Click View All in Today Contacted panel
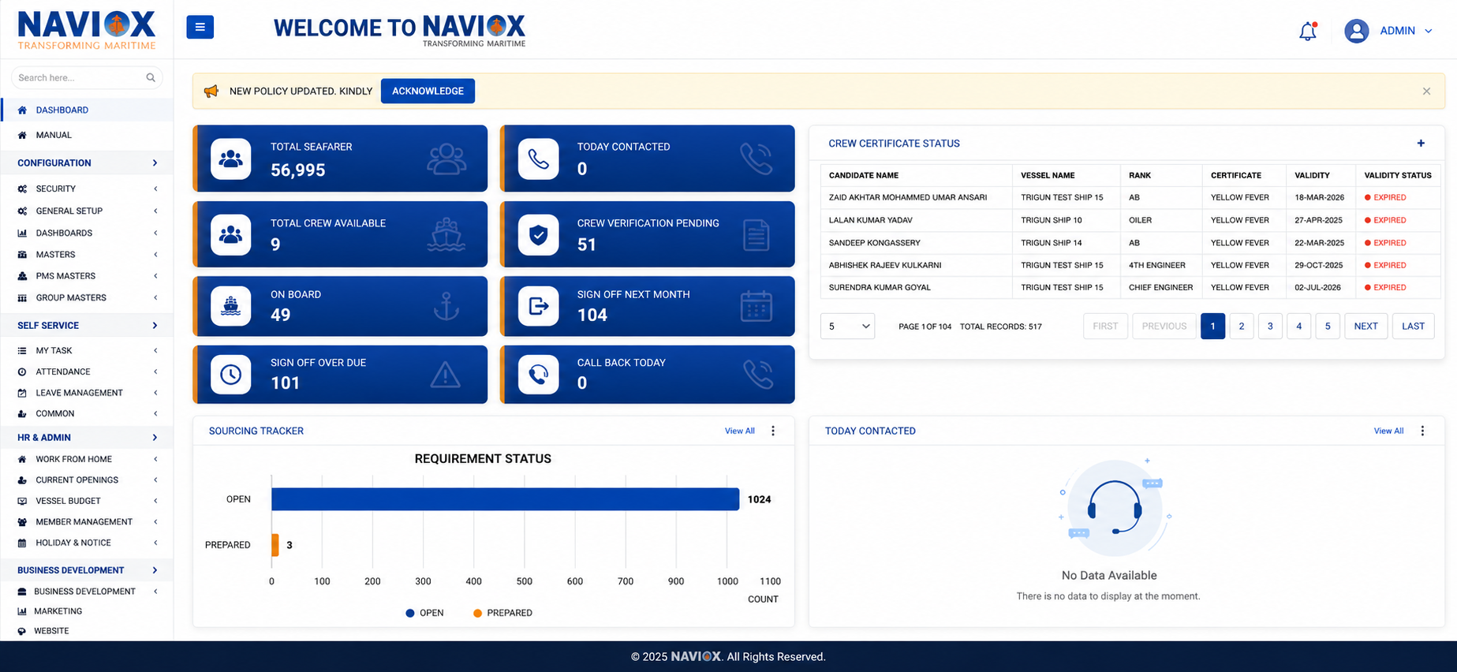 tap(1388, 431)
